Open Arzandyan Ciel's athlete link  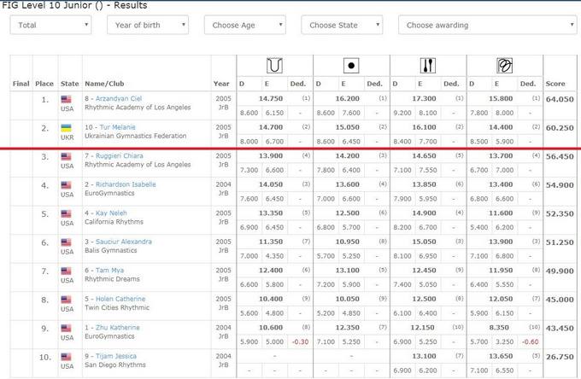(x=121, y=98)
